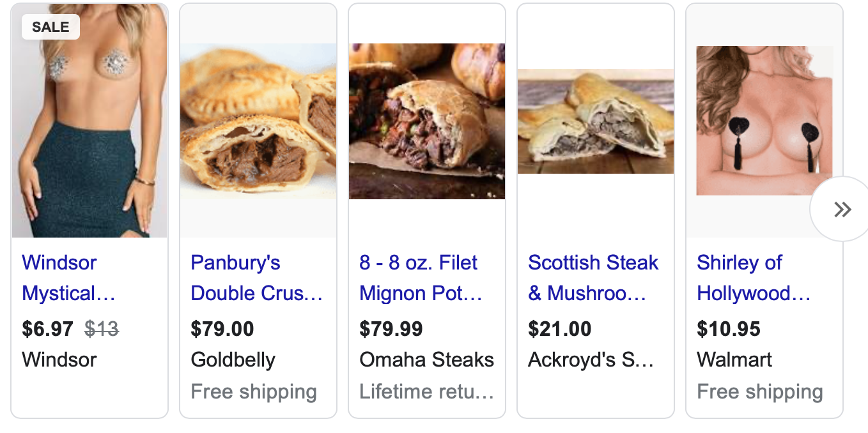
Task: Click the Goldbelly seller name
Action: [233, 360]
